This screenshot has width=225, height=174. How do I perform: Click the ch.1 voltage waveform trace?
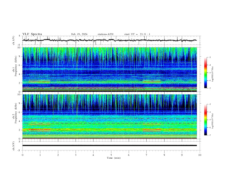pos(109,40)
